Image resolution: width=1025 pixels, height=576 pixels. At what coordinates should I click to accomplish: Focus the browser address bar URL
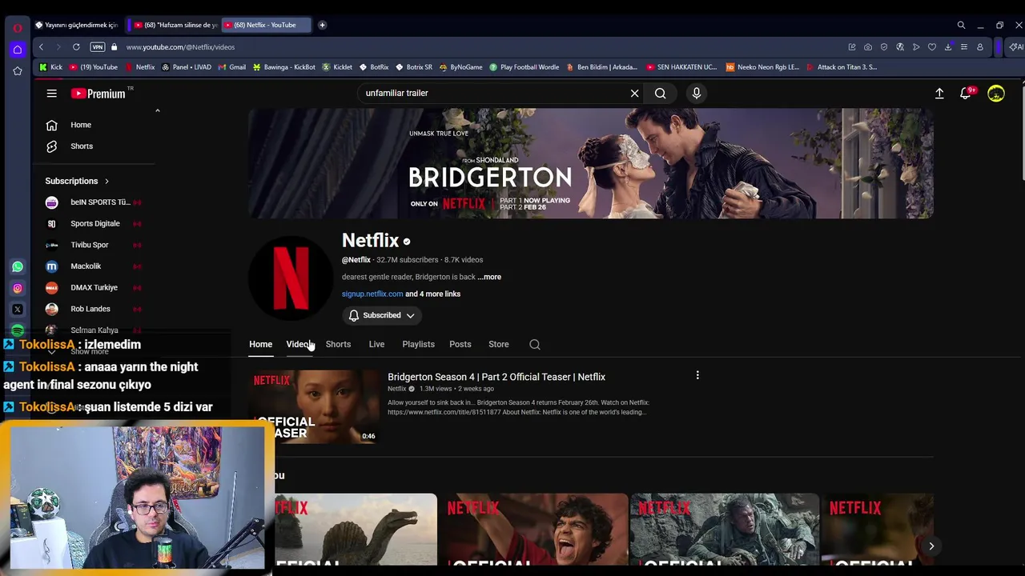180,47
